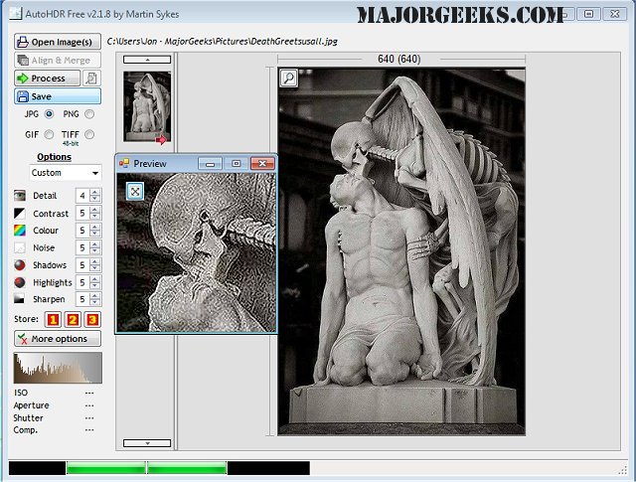Decrease the Sharpen value
This screenshot has height=482, width=636.
point(95,302)
